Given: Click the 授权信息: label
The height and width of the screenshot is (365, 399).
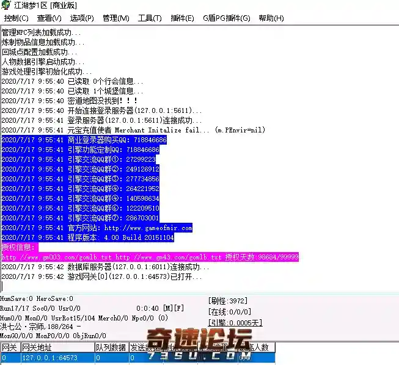Looking at the screenshot, I should pos(18,247).
